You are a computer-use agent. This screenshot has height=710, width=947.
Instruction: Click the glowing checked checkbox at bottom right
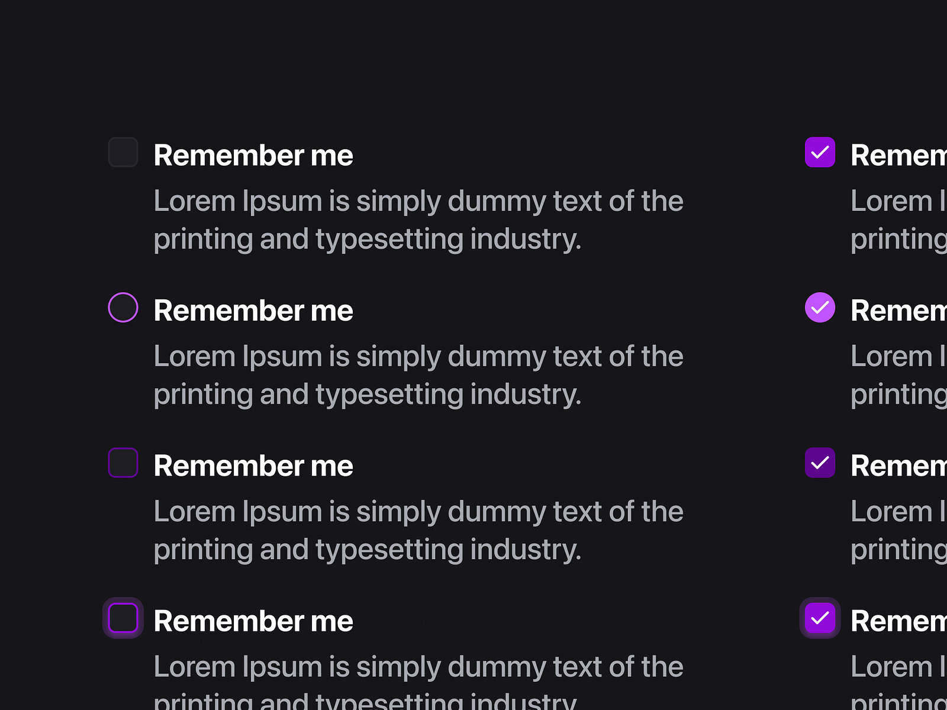click(x=820, y=618)
